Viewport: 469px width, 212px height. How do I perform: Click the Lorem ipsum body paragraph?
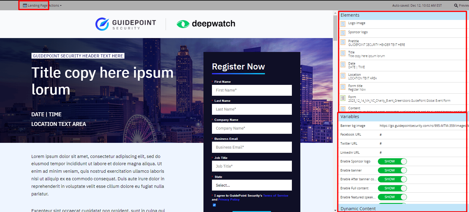click(x=98, y=175)
